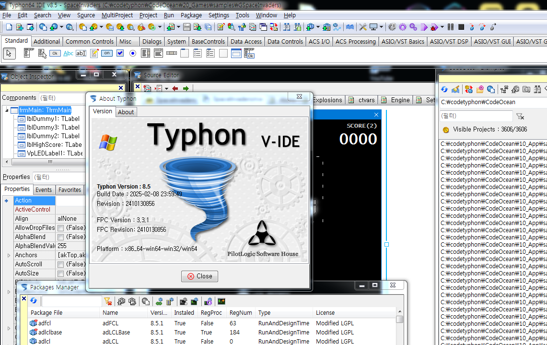Open dropdown arrow next to monitor icon
Viewport: 547px width, 345px height.
[x=381, y=27]
